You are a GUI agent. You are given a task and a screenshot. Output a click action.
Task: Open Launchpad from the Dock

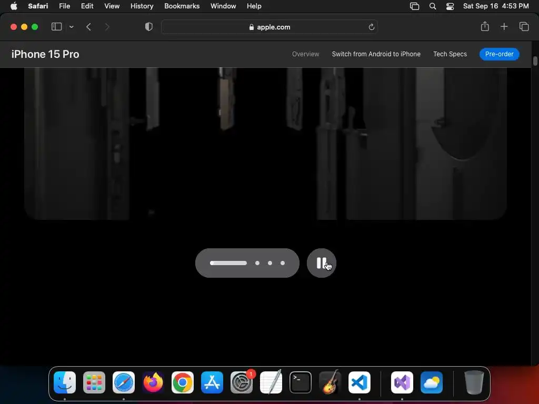click(94, 382)
